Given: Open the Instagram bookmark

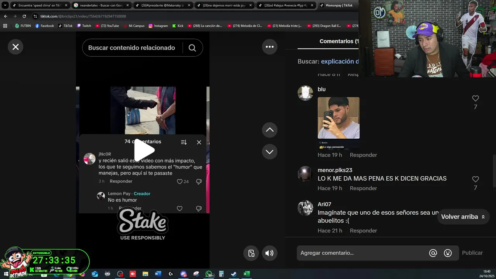Looking at the screenshot, I should coord(158,26).
